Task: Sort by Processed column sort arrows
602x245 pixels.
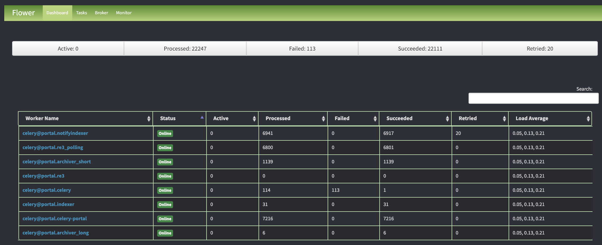Action: [x=323, y=119]
